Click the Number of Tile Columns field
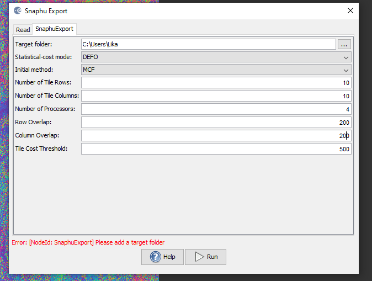The width and height of the screenshot is (372, 281). (216, 96)
